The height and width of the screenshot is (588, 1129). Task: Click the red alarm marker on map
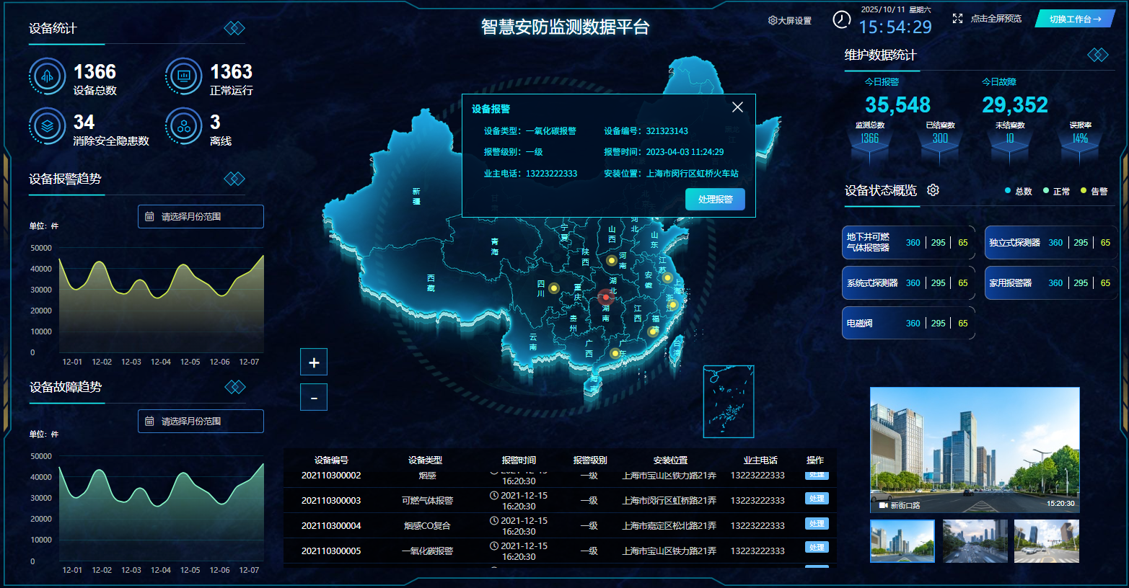pyautogui.click(x=605, y=297)
